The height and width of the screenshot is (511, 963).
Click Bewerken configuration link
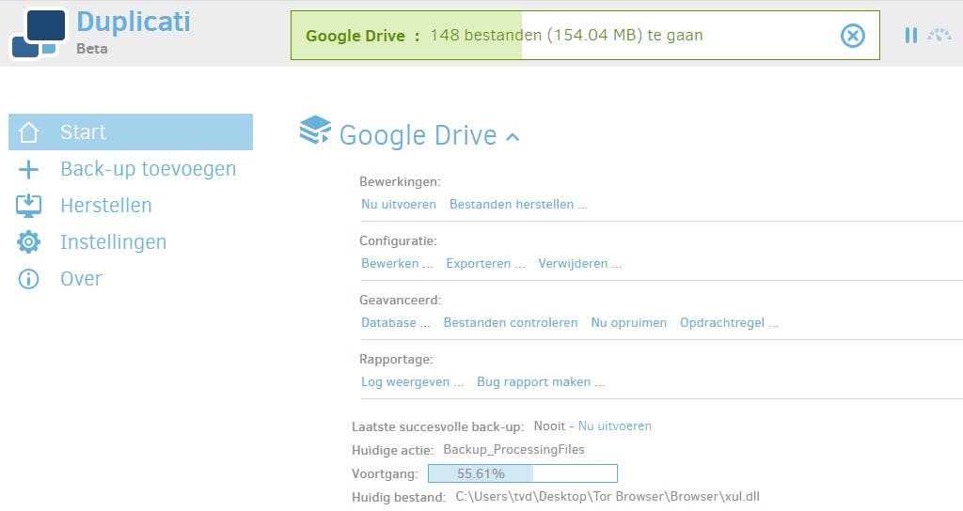tap(397, 264)
